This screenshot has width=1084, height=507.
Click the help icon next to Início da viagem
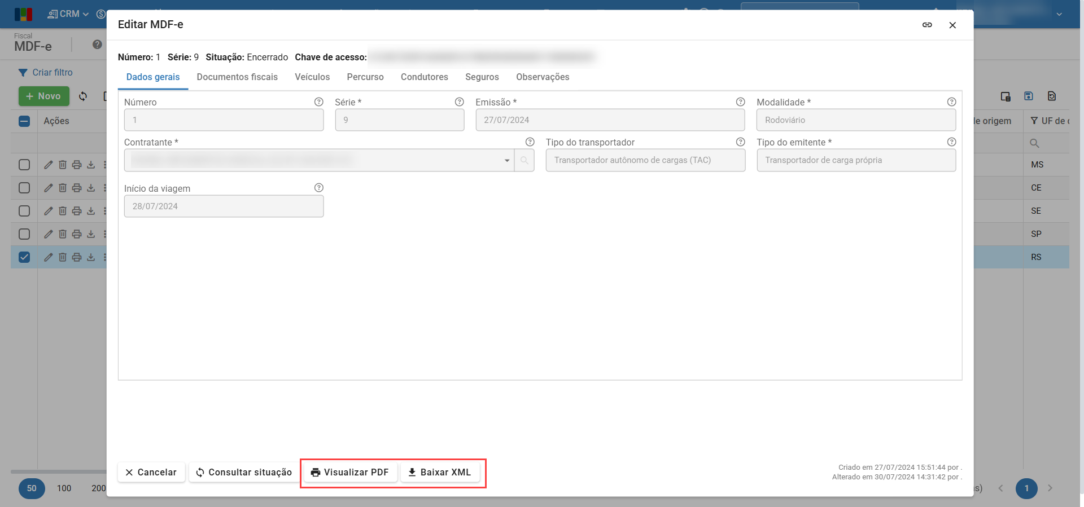(319, 188)
